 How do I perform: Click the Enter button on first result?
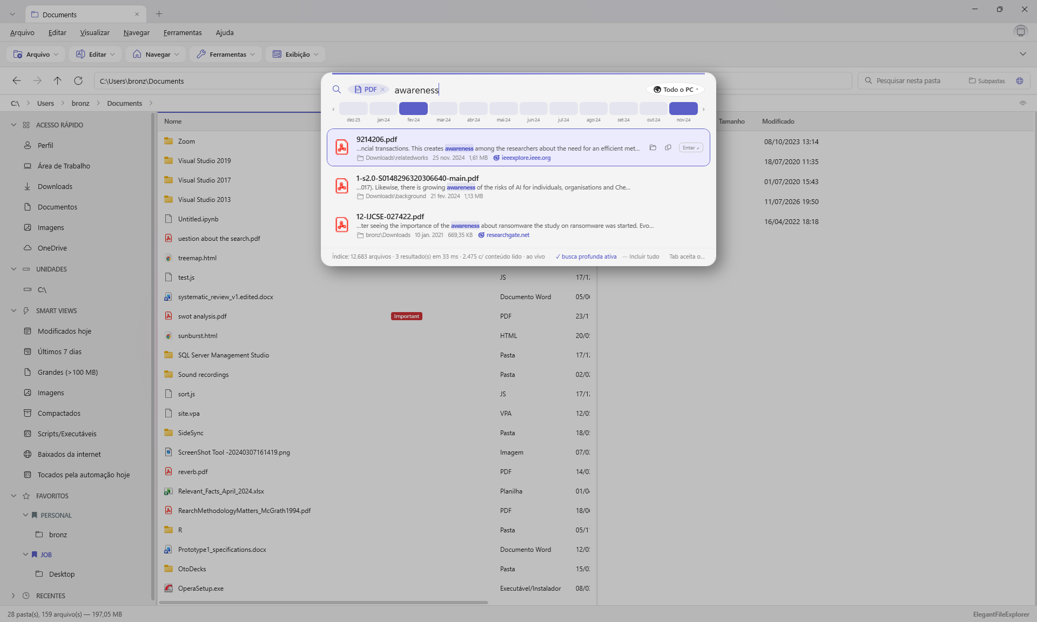[691, 147]
